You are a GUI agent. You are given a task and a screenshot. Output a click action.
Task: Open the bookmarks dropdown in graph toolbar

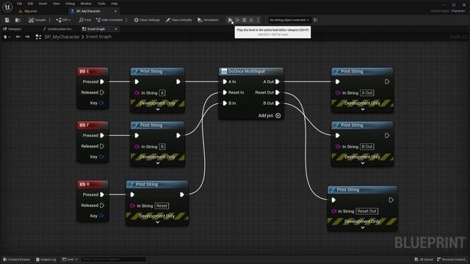[7, 37]
